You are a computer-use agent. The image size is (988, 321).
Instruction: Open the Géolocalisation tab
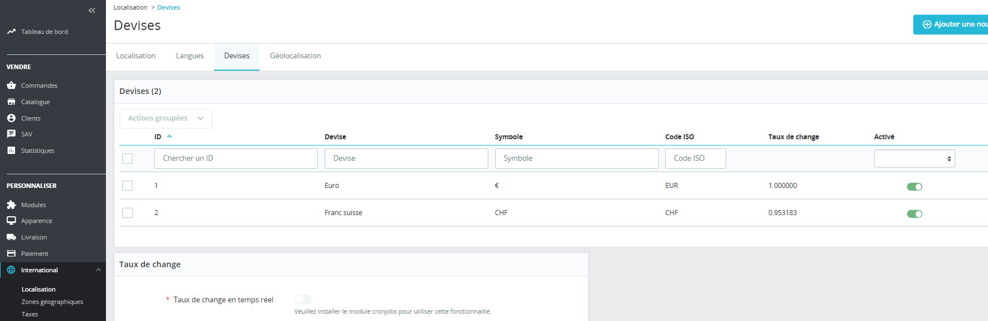click(x=295, y=56)
